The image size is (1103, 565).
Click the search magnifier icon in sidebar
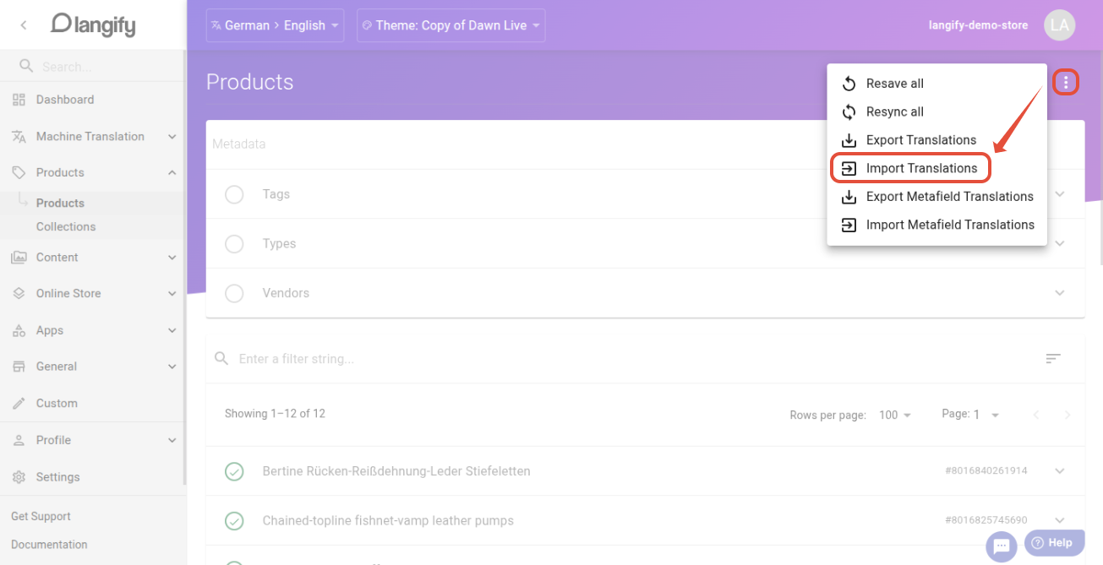26,66
